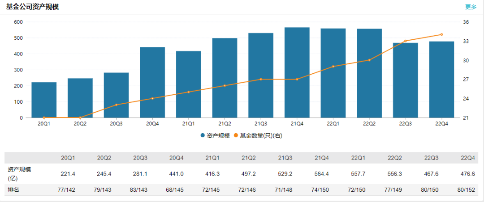Select table cell value 556.3
The image size is (484, 202).
(x=394, y=174)
